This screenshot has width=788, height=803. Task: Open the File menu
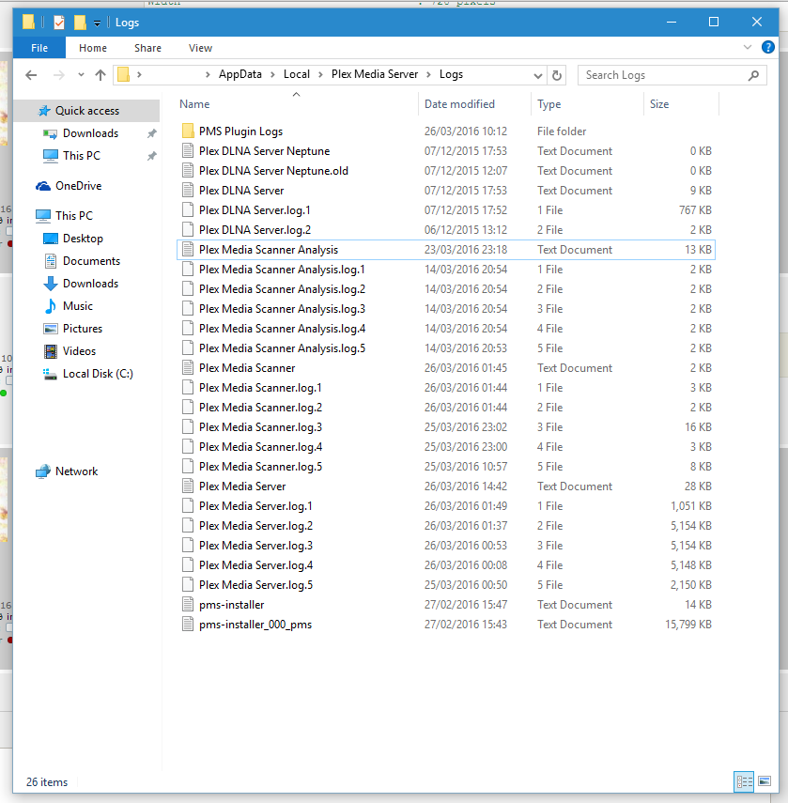(x=39, y=47)
